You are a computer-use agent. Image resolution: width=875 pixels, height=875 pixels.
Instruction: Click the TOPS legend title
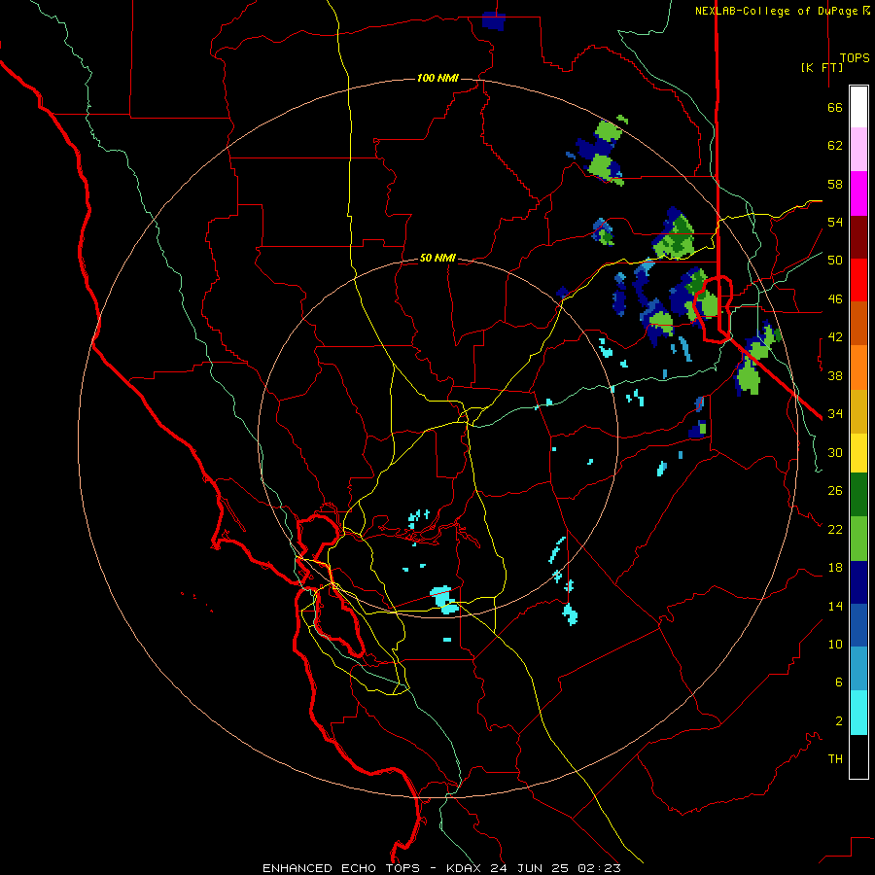855,58
